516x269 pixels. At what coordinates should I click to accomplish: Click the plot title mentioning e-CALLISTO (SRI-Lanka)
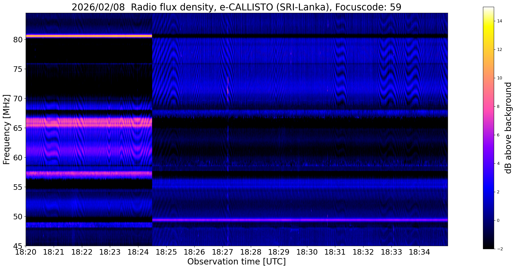(x=236, y=7)
